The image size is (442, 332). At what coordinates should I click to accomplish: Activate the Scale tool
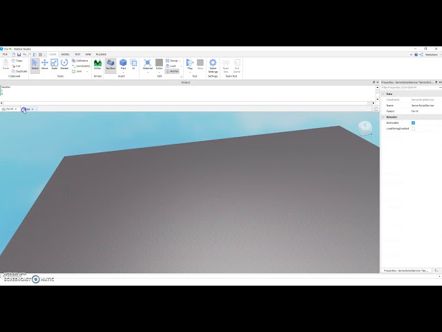point(55,64)
